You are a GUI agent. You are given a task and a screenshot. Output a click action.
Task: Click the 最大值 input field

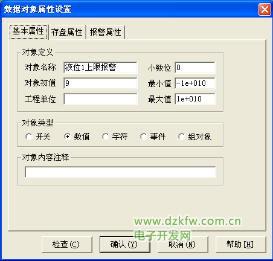point(195,99)
